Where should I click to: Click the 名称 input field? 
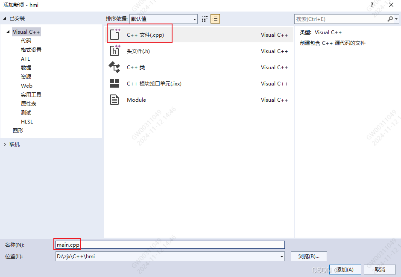coord(170,245)
